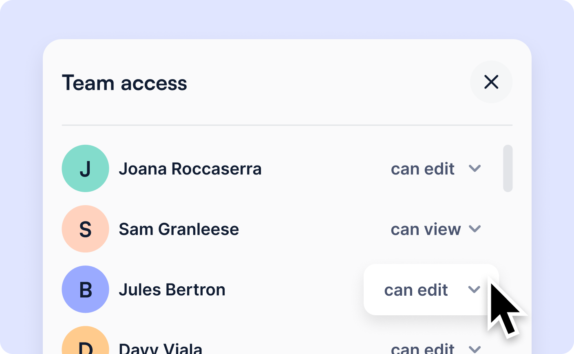Click Joana Roccaserra's green J avatar
Image resolution: width=574 pixels, height=354 pixels.
[x=85, y=168]
